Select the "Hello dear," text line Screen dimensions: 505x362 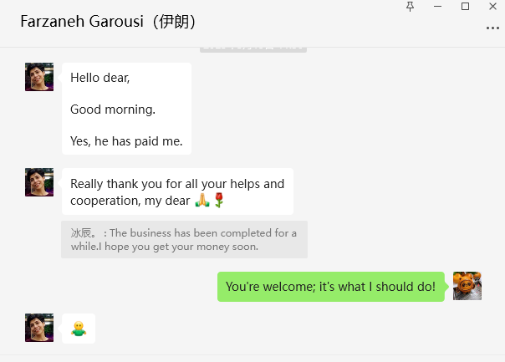pos(100,78)
